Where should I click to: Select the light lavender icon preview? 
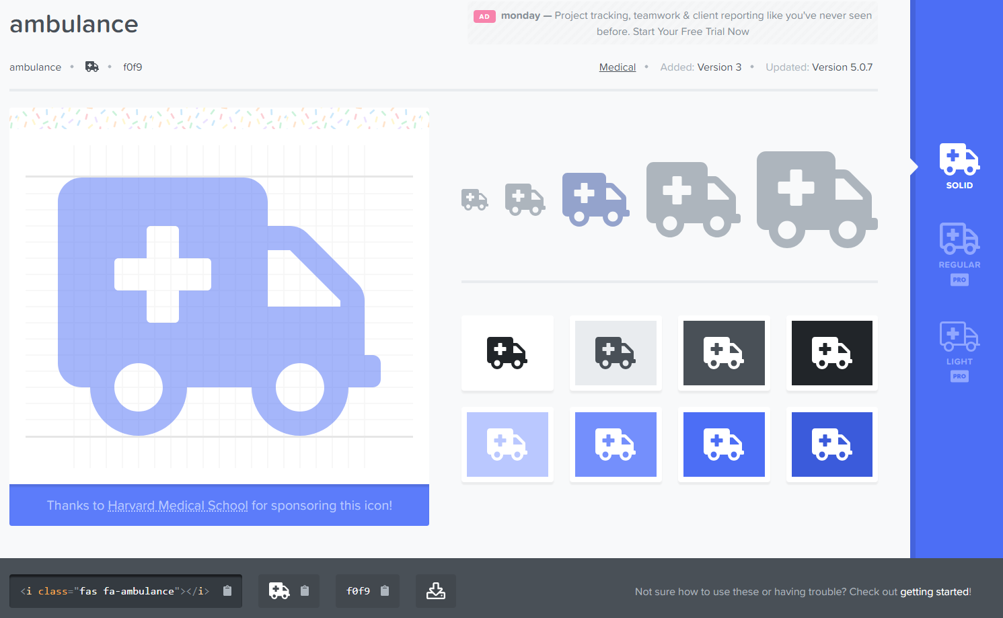click(507, 445)
